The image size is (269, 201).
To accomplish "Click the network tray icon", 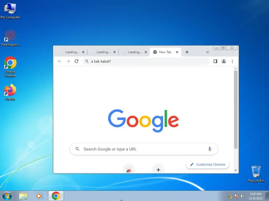I will point(230,196).
